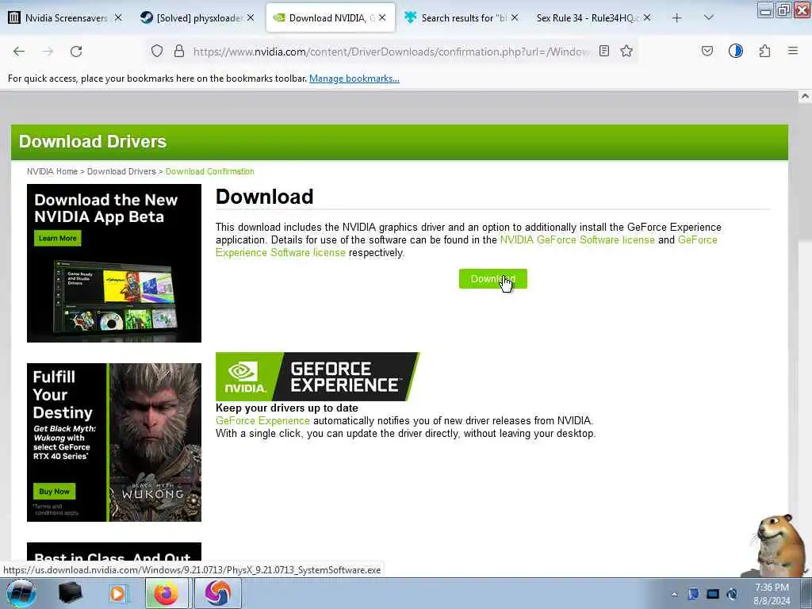Viewport: 812px width, 609px height.
Task: List all tabs with the chevron
Action: (x=709, y=18)
